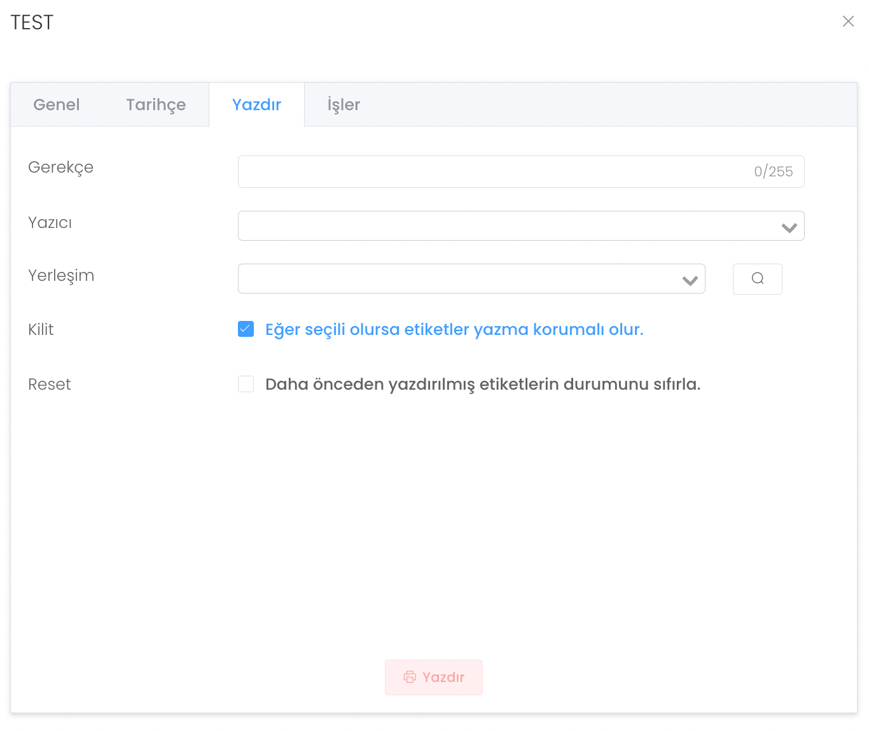This screenshot has width=869, height=731.
Task: Switch to the Genel tab
Action: pos(57,104)
